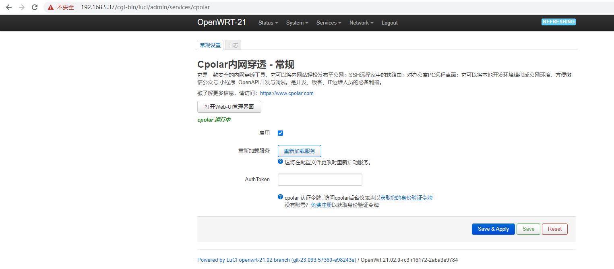Click the 重新加载服务 button
Viewport: 614px width, 269px height.
(300, 151)
